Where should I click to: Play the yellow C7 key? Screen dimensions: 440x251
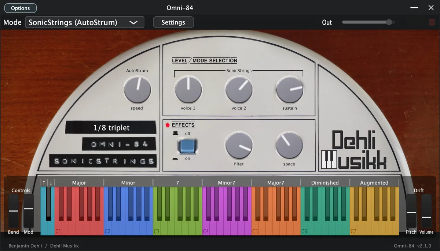[x=353, y=228]
